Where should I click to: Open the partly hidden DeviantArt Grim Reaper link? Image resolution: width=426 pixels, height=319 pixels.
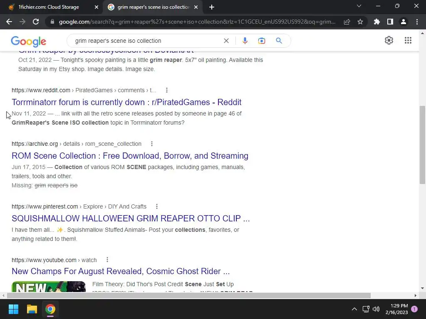point(106,52)
